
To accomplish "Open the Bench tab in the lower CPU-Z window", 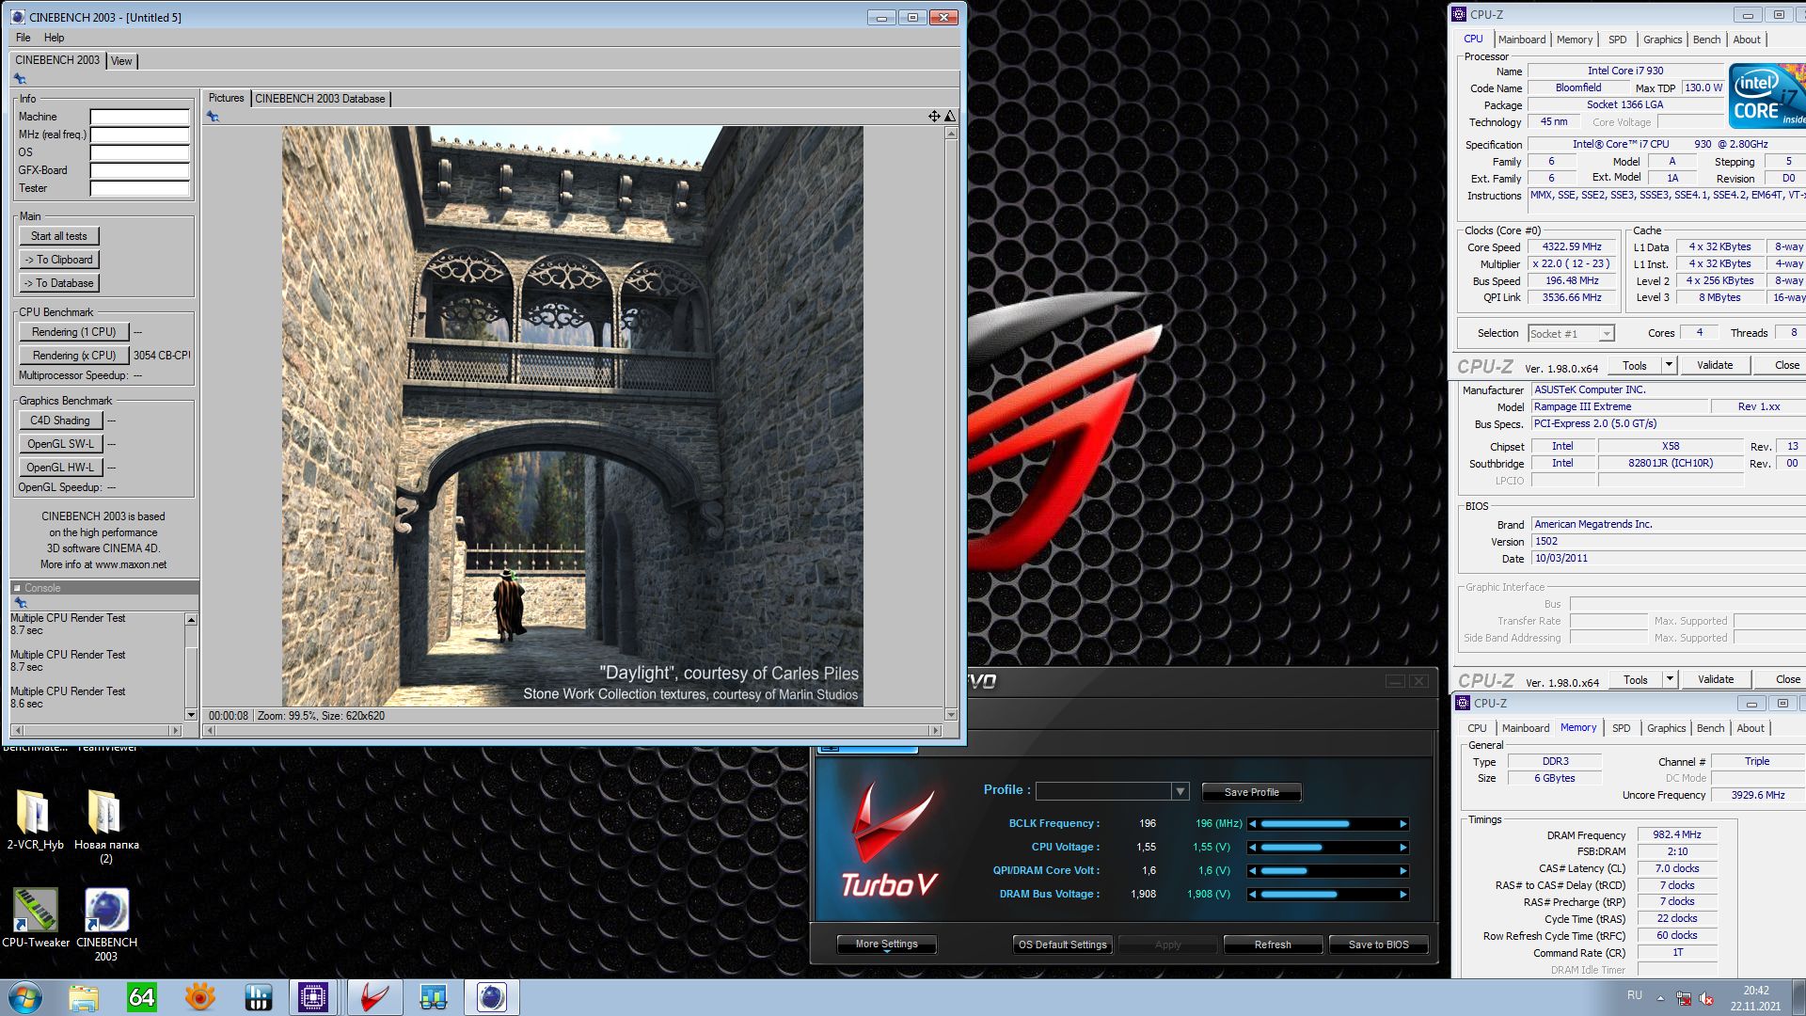I will coord(1710,728).
